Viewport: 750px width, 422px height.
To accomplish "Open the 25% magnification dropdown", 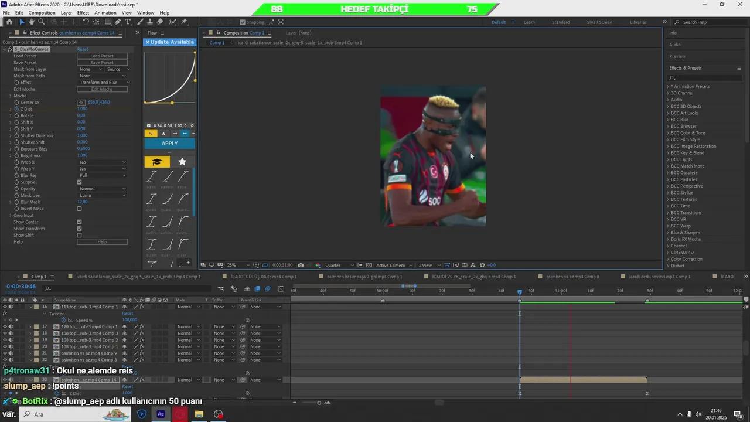I will tap(233, 265).
